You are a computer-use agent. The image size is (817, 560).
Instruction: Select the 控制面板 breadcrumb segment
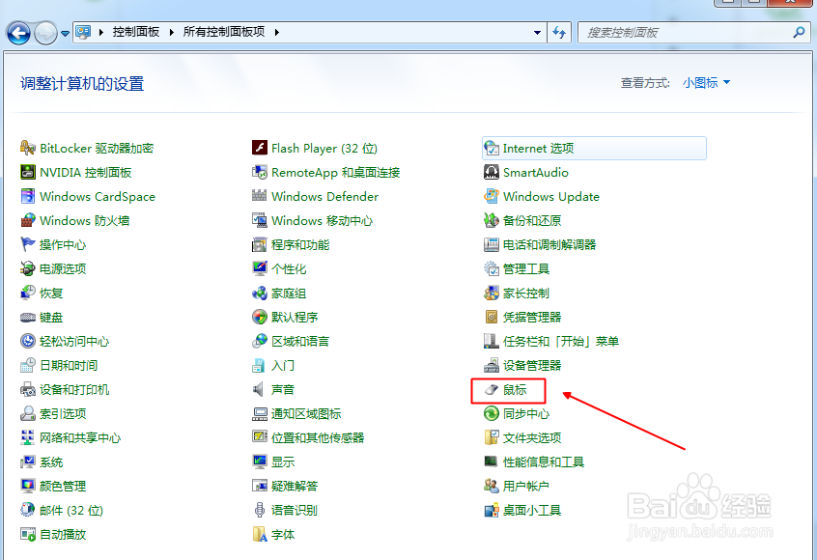pyautogui.click(x=136, y=32)
